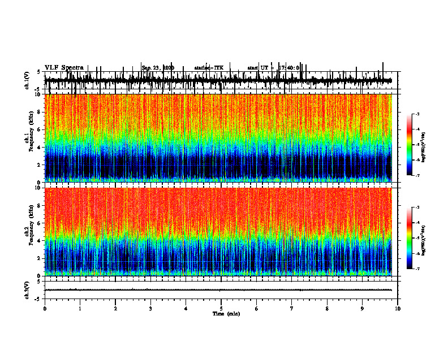Image resolution: width=448 pixels, height=346 pixels.
Task: Click the "8" tick on ch.1 frequency axis
Action: point(40,112)
